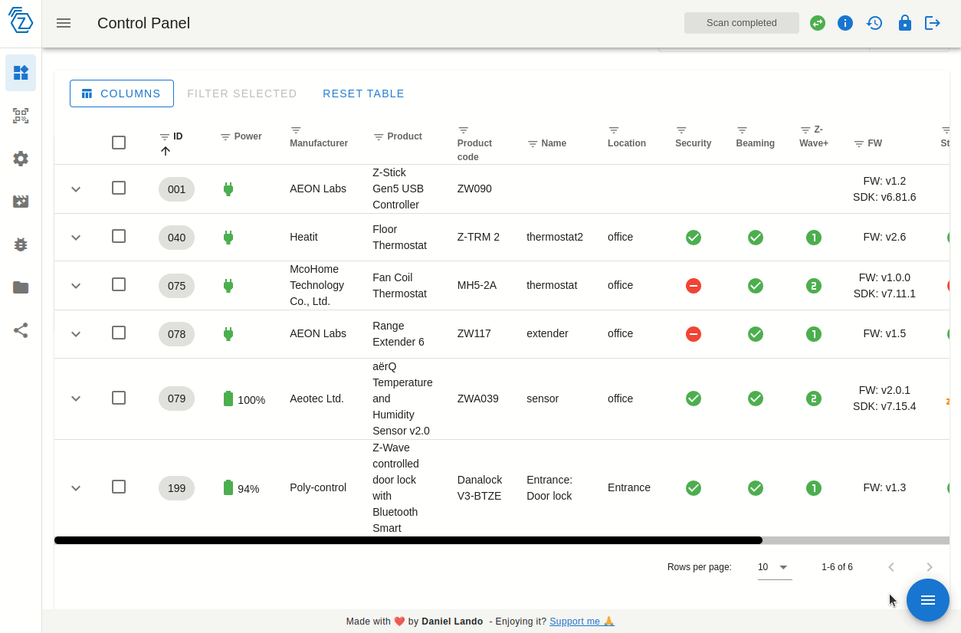Viewport: 961px width, 633px height.
Task: Open the Manufacturer column filter
Action: click(x=296, y=130)
